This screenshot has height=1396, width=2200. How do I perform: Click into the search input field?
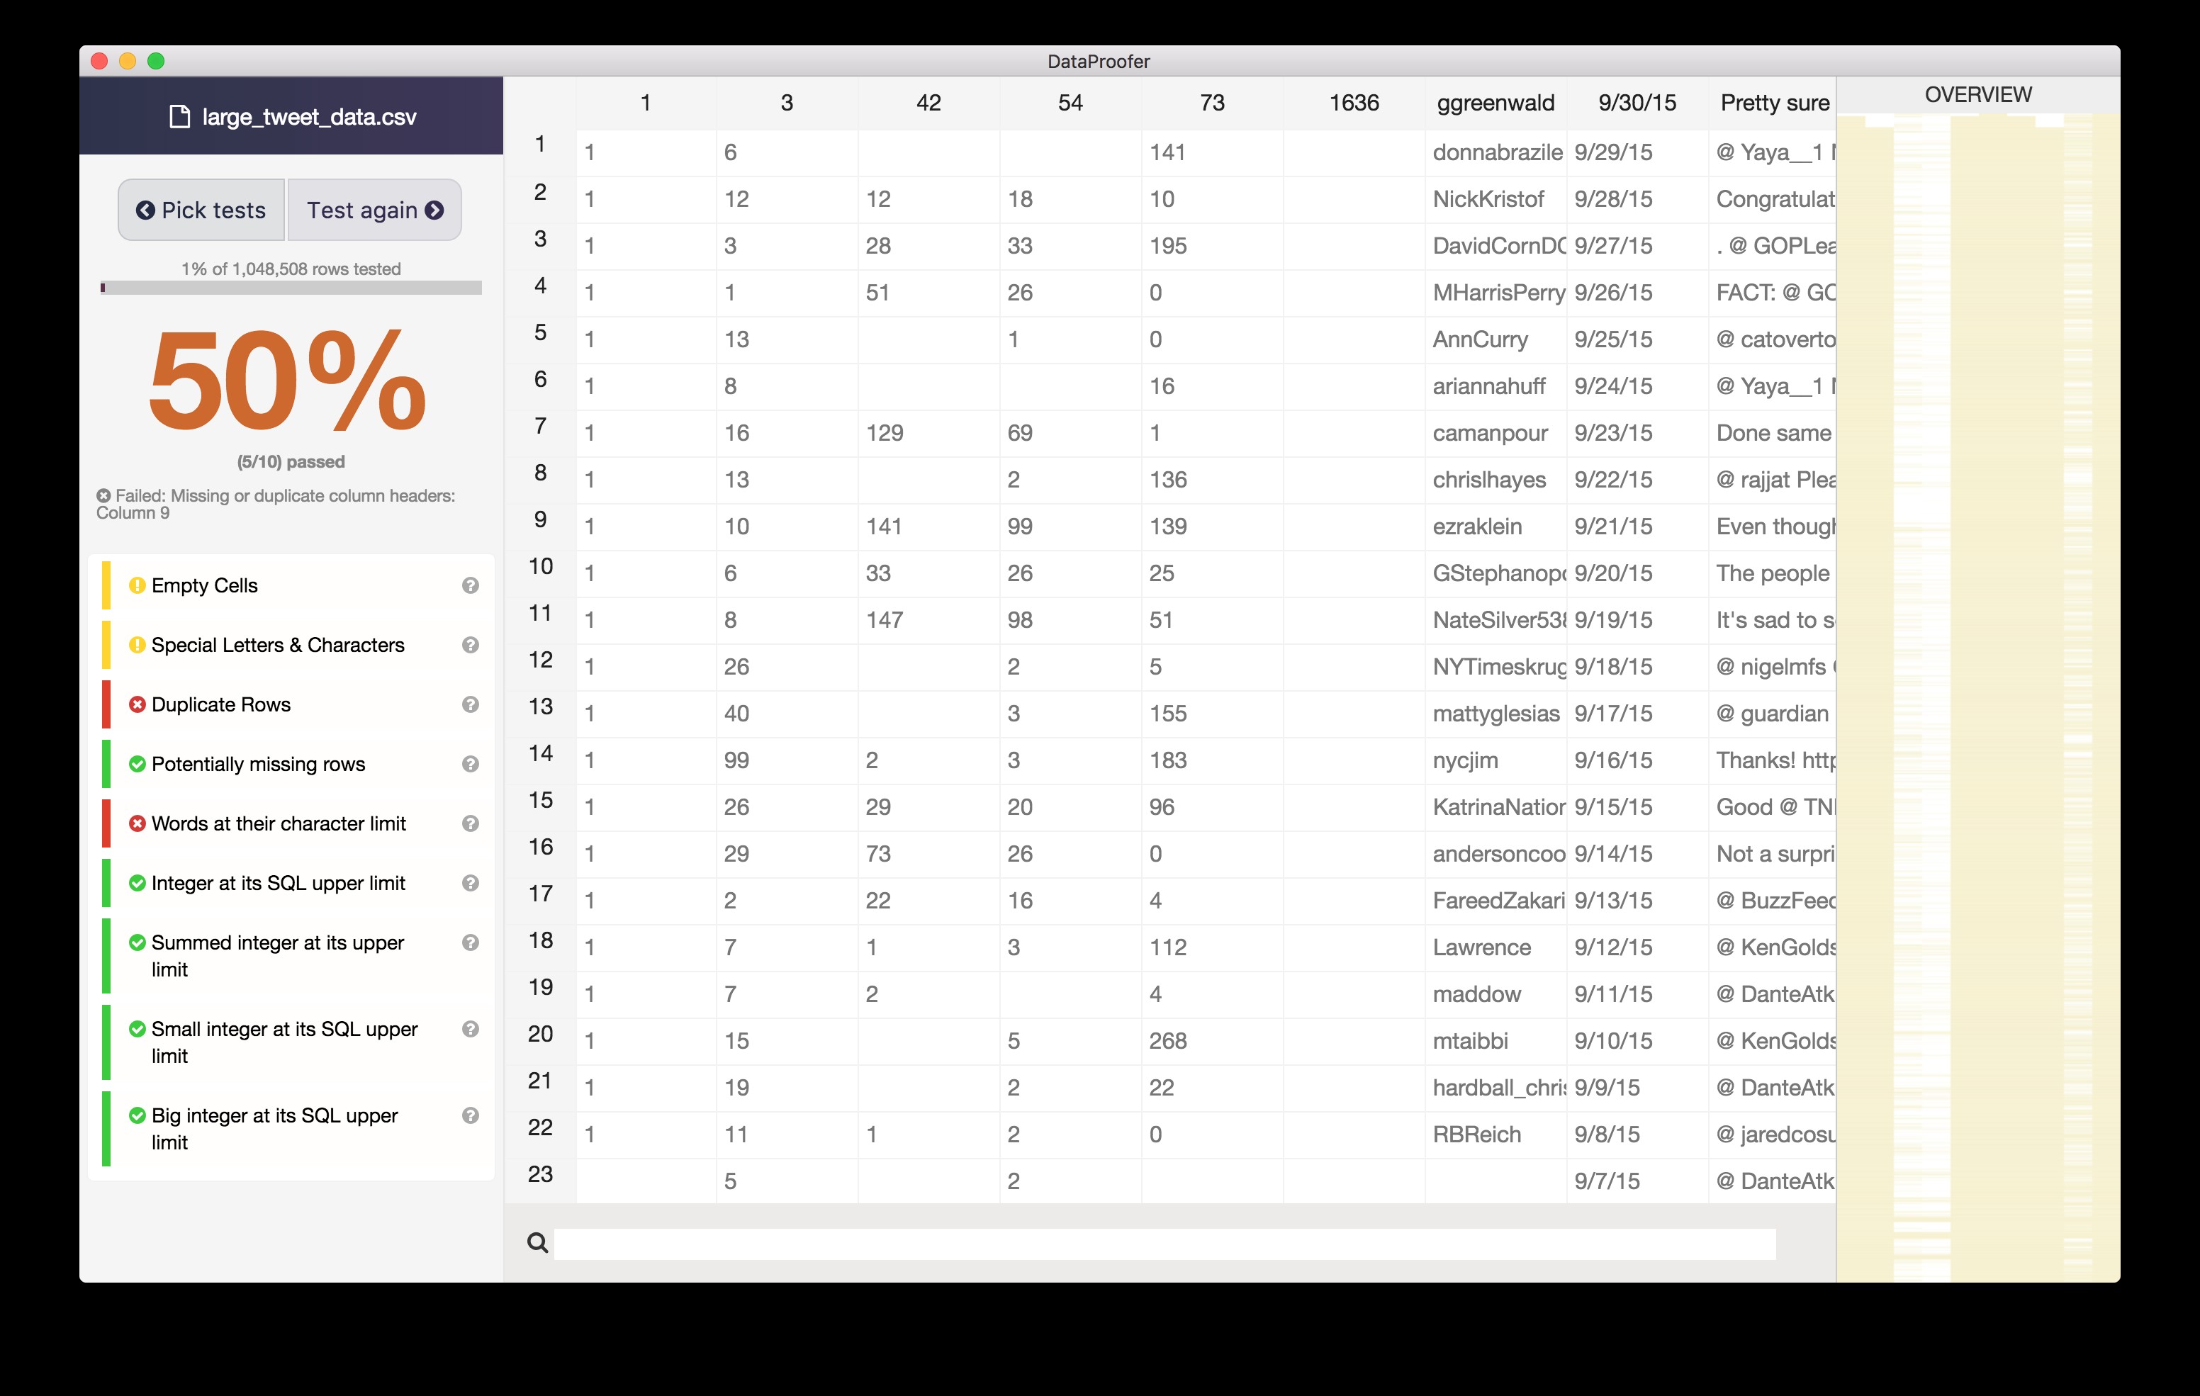coord(1164,1244)
